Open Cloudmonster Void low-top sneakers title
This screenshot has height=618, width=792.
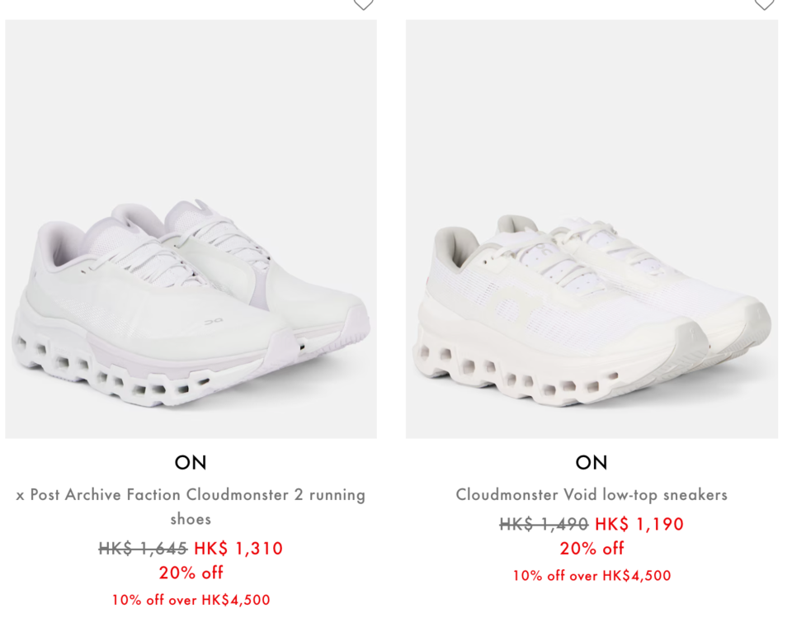coord(592,494)
